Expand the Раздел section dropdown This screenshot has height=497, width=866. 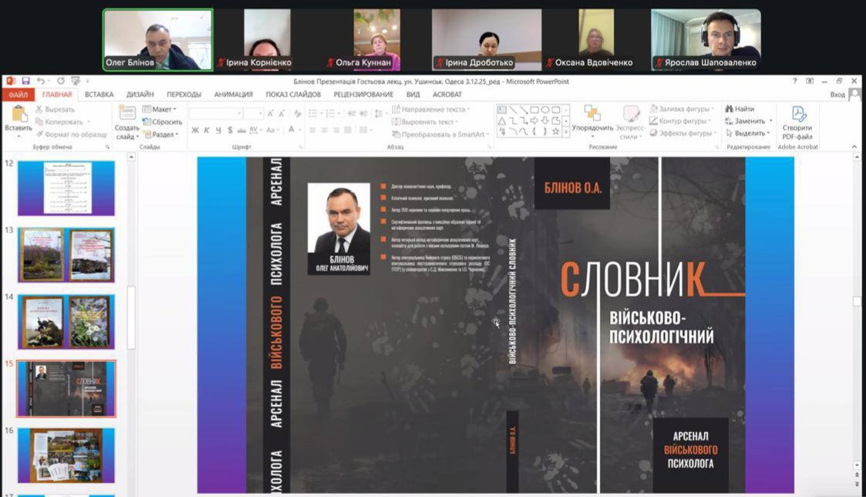tap(160, 134)
